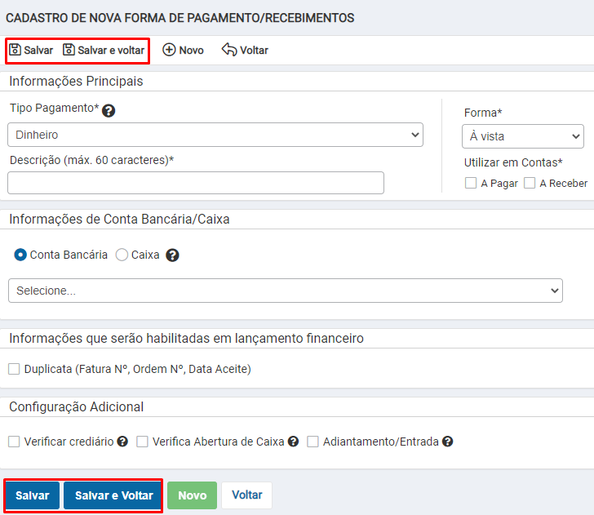
Task: Open the Forma À vista dropdown
Action: (x=523, y=136)
